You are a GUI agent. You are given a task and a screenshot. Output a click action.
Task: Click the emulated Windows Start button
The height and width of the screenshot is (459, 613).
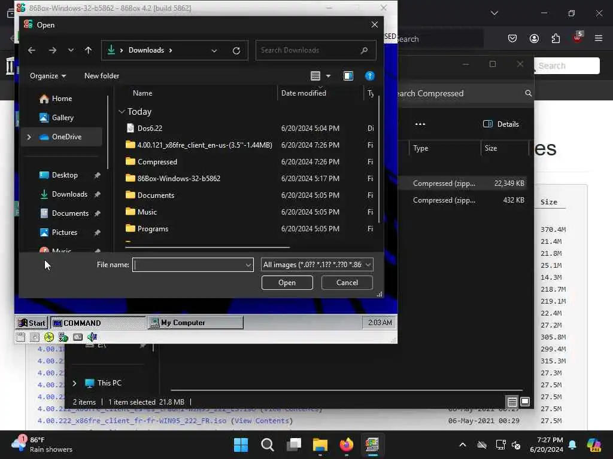32,323
